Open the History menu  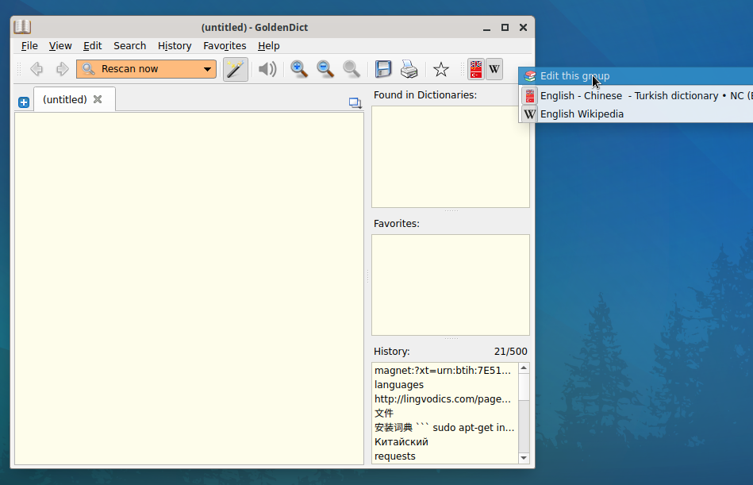[x=175, y=45]
